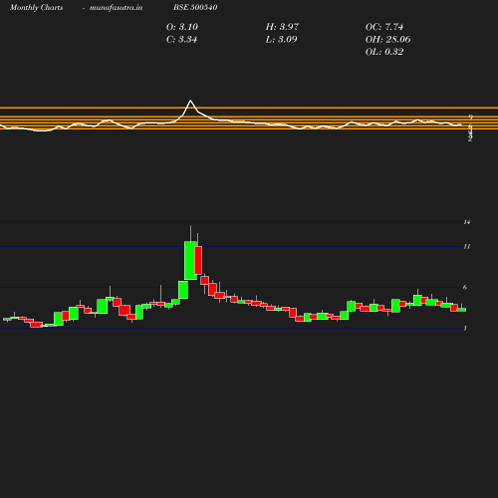This screenshot has height=498, width=498.
Task: Click the OH: 28.06 value
Action: tap(387, 40)
